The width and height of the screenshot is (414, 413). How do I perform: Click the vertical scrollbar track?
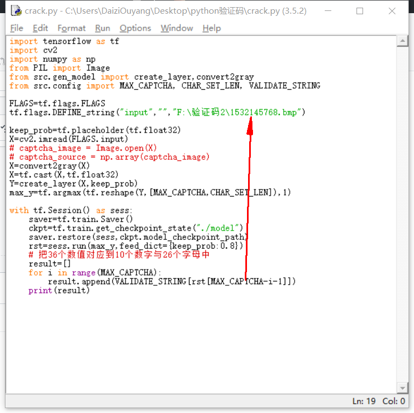(x=403, y=214)
